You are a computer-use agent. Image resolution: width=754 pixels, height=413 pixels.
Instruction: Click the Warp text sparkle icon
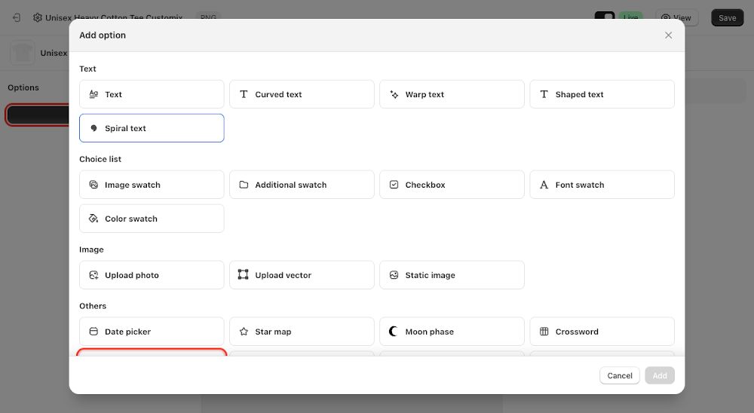[394, 94]
